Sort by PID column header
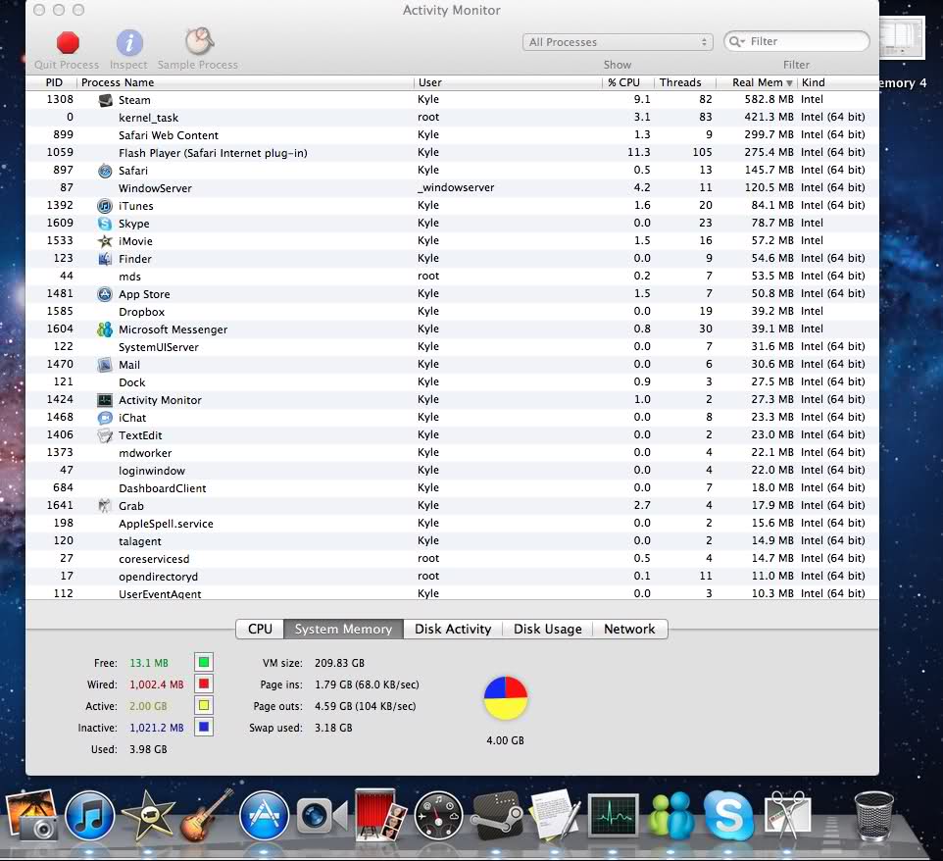Viewport: 943px width, 861px height. 54,82
